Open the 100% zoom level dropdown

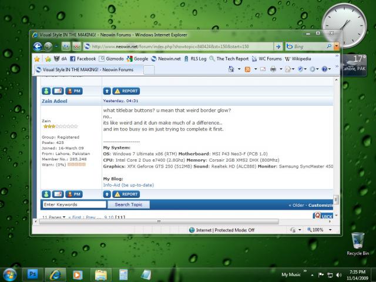coord(330,230)
